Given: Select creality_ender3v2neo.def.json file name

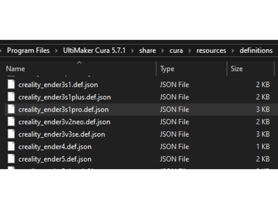Looking at the screenshot, I should (x=64, y=122).
